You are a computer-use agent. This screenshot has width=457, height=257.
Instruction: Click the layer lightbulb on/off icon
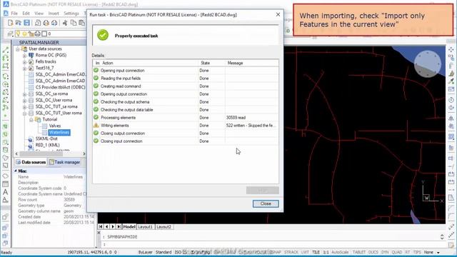click(18, 34)
